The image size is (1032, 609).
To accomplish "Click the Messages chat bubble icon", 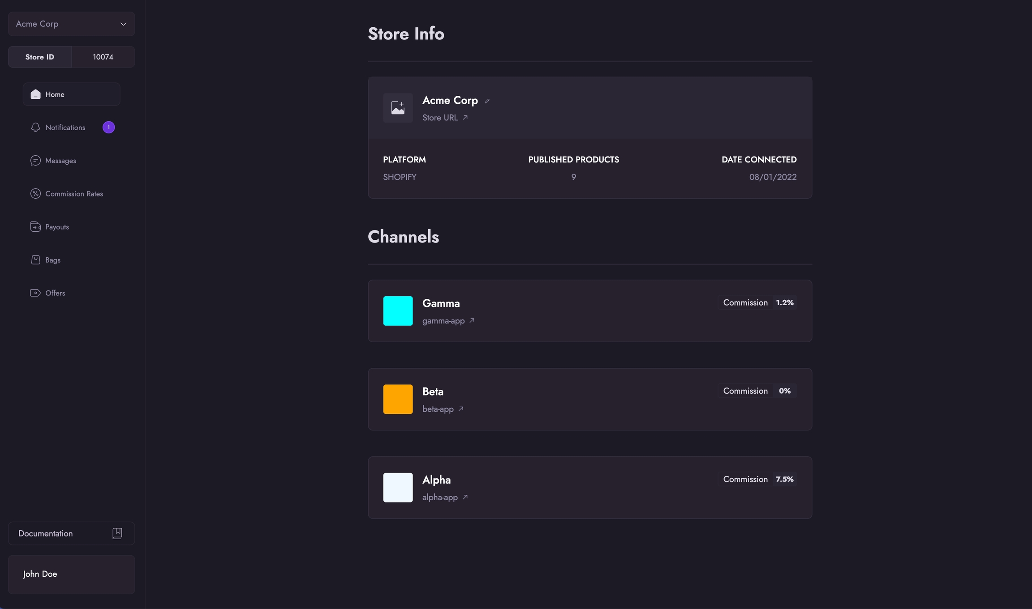I will [35, 161].
